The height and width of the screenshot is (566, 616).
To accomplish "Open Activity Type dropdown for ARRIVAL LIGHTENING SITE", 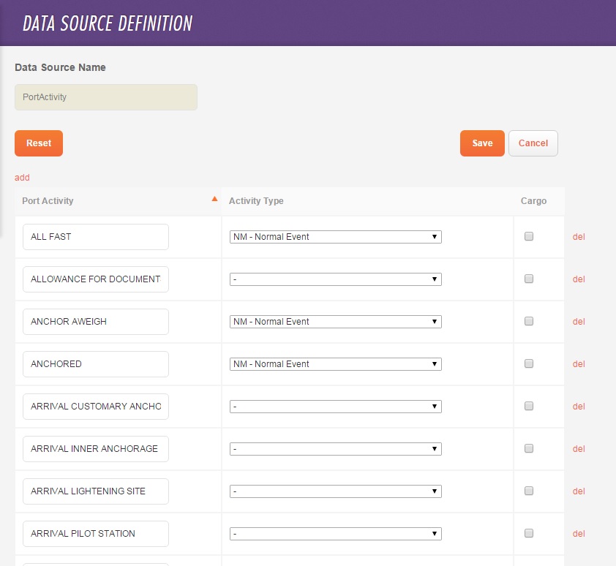I will coord(335,491).
